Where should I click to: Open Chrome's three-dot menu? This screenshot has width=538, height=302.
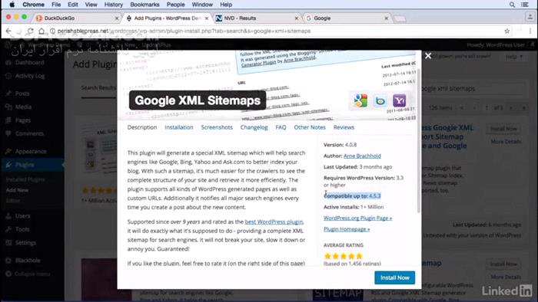(530, 31)
